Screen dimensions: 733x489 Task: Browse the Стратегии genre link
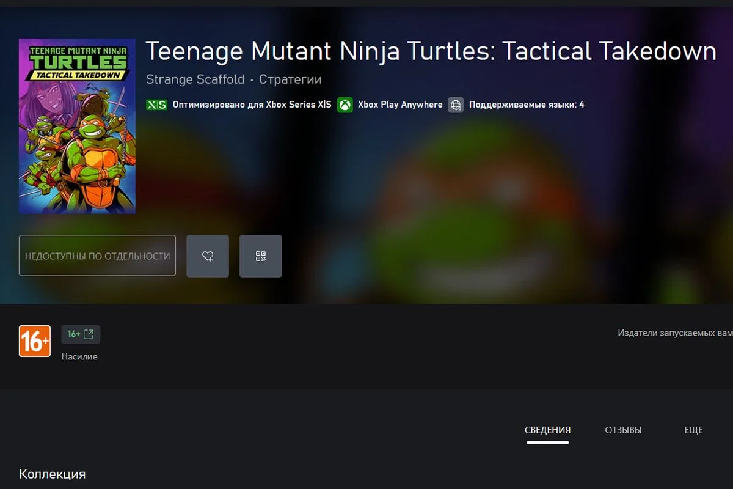[x=290, y=79]
